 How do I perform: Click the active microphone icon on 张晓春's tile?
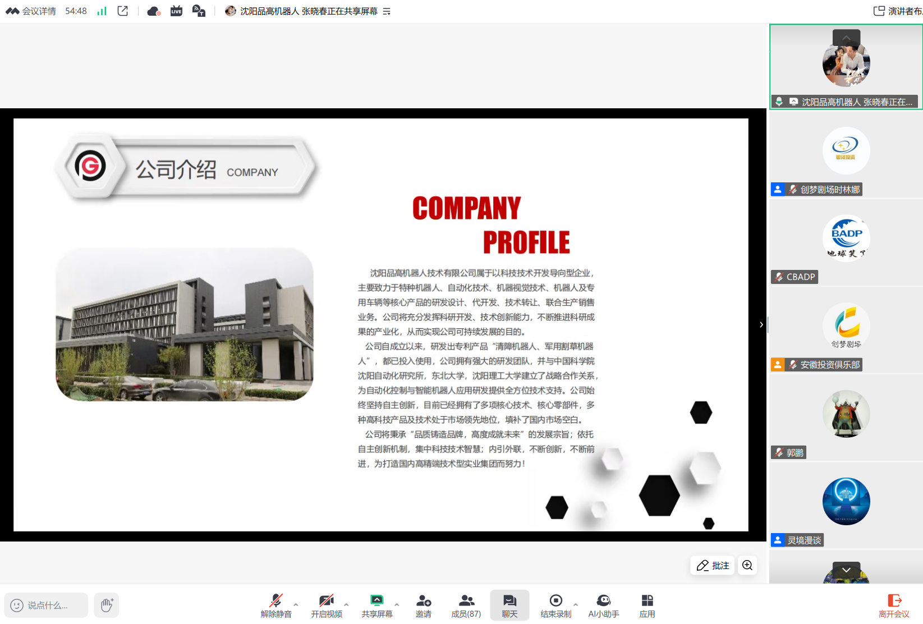click(779, 102)
